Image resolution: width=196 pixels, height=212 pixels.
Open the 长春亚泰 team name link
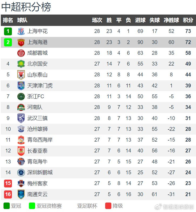[x=38, y=151]
